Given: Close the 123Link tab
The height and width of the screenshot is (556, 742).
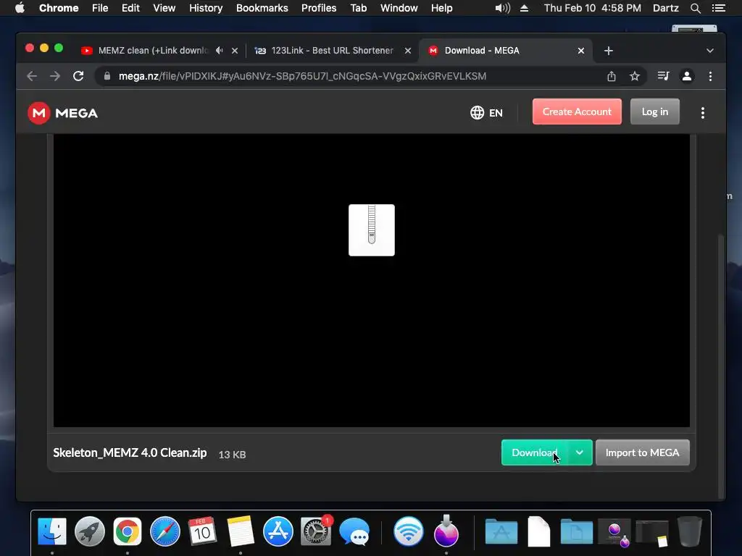Looking at the screenshot, I should pos(408,51).
